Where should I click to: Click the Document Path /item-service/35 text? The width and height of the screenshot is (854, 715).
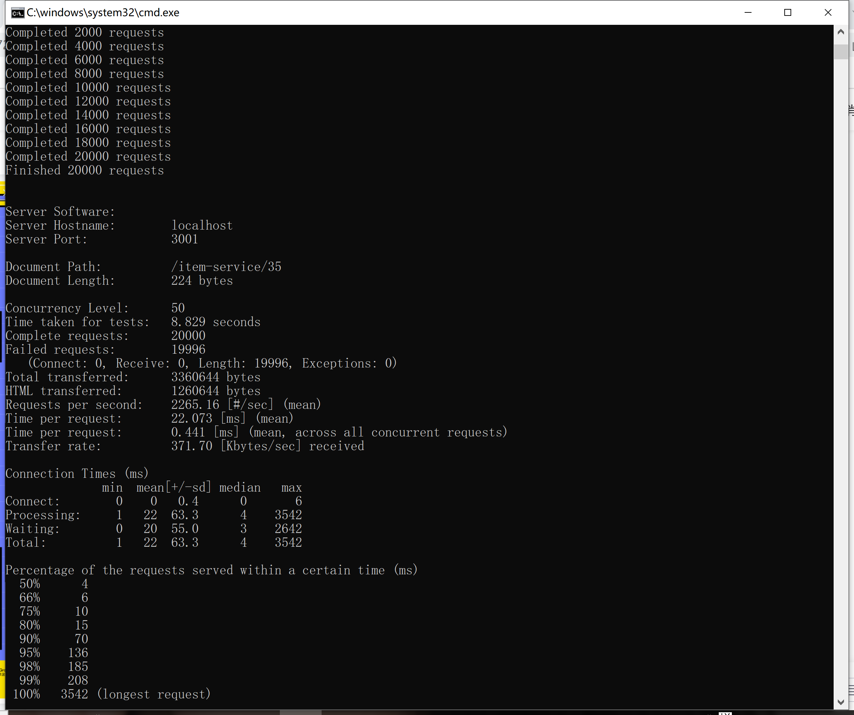click(226, 267)
